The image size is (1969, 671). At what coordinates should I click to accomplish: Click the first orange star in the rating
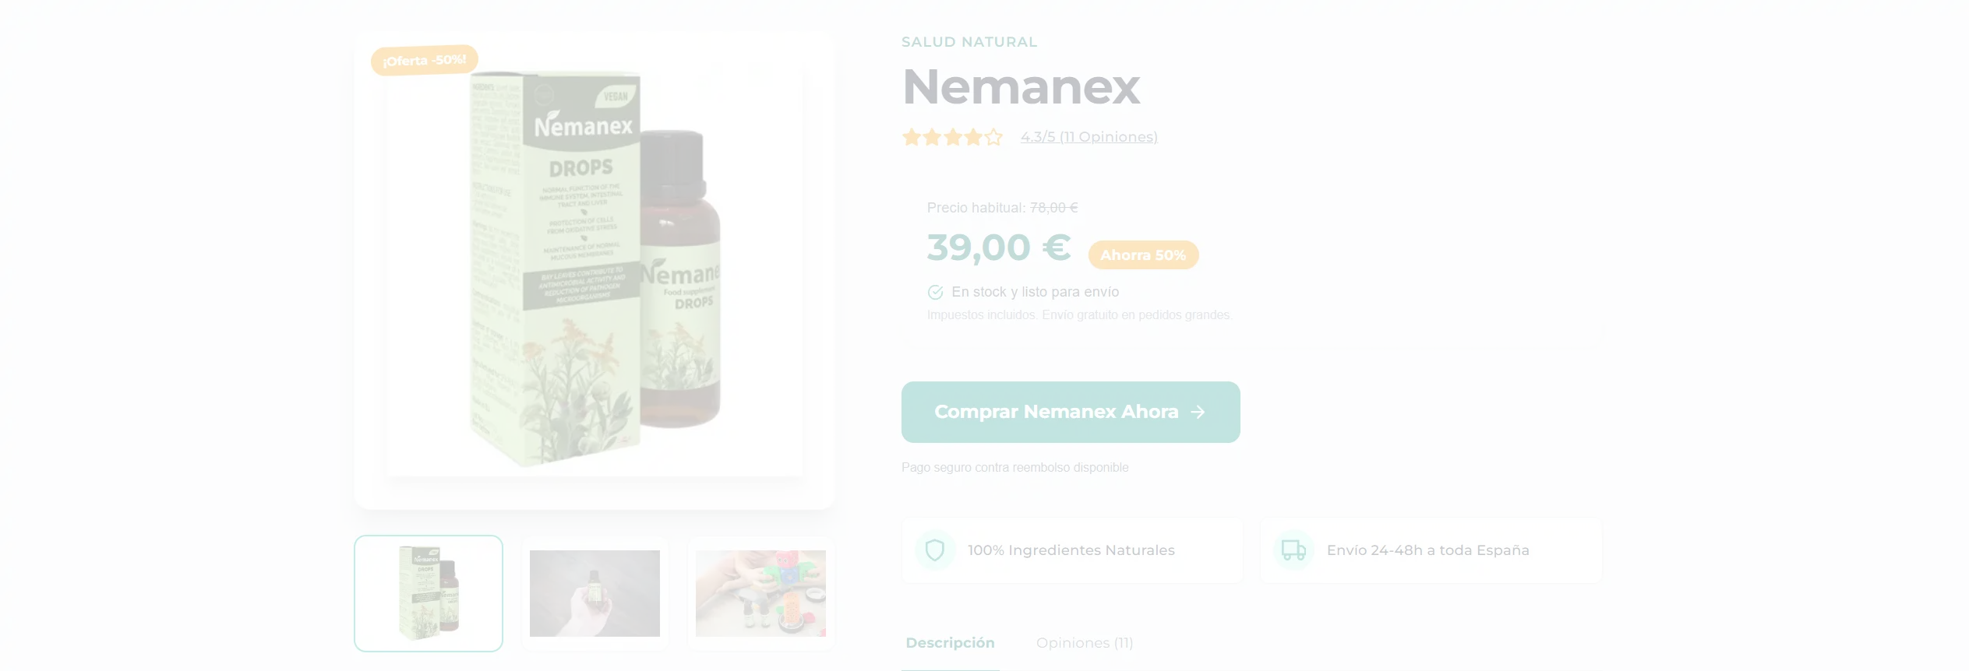[912, 136]
